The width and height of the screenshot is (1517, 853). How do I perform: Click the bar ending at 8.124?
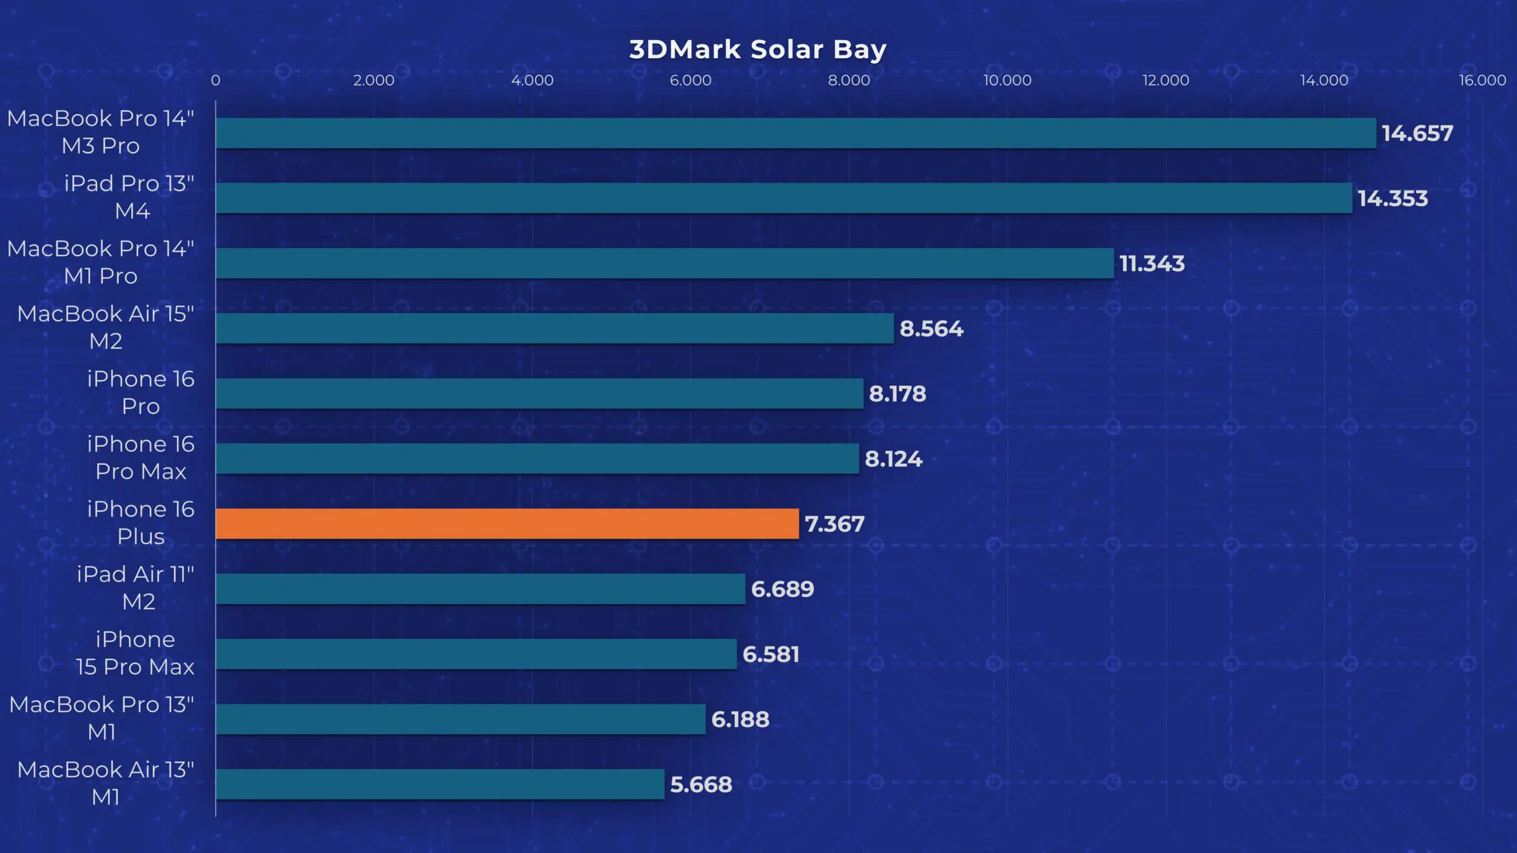point(538,458)
